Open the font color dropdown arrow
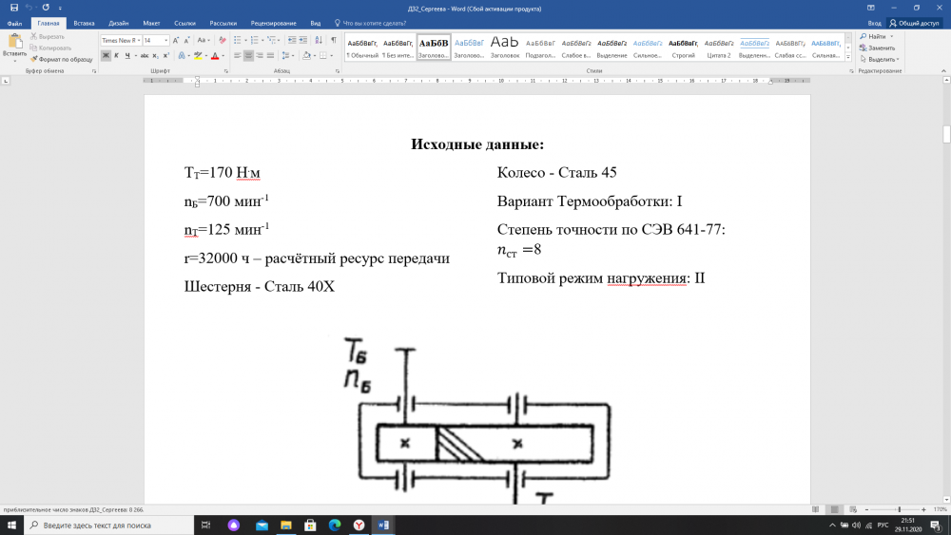951x535 pixels. click(223, 56)
